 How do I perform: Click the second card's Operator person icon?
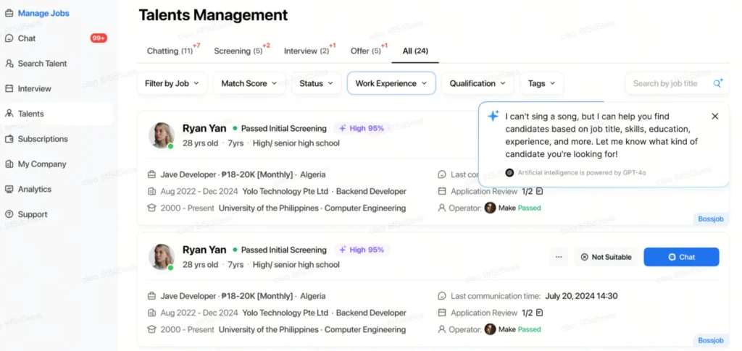pos(442,329)
